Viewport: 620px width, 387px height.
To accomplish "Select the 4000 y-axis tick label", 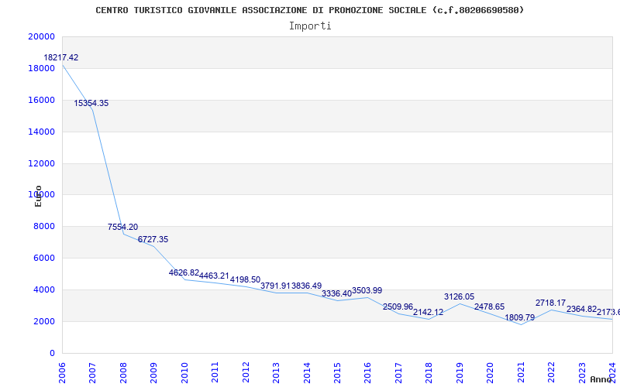I will pos(44,289).
